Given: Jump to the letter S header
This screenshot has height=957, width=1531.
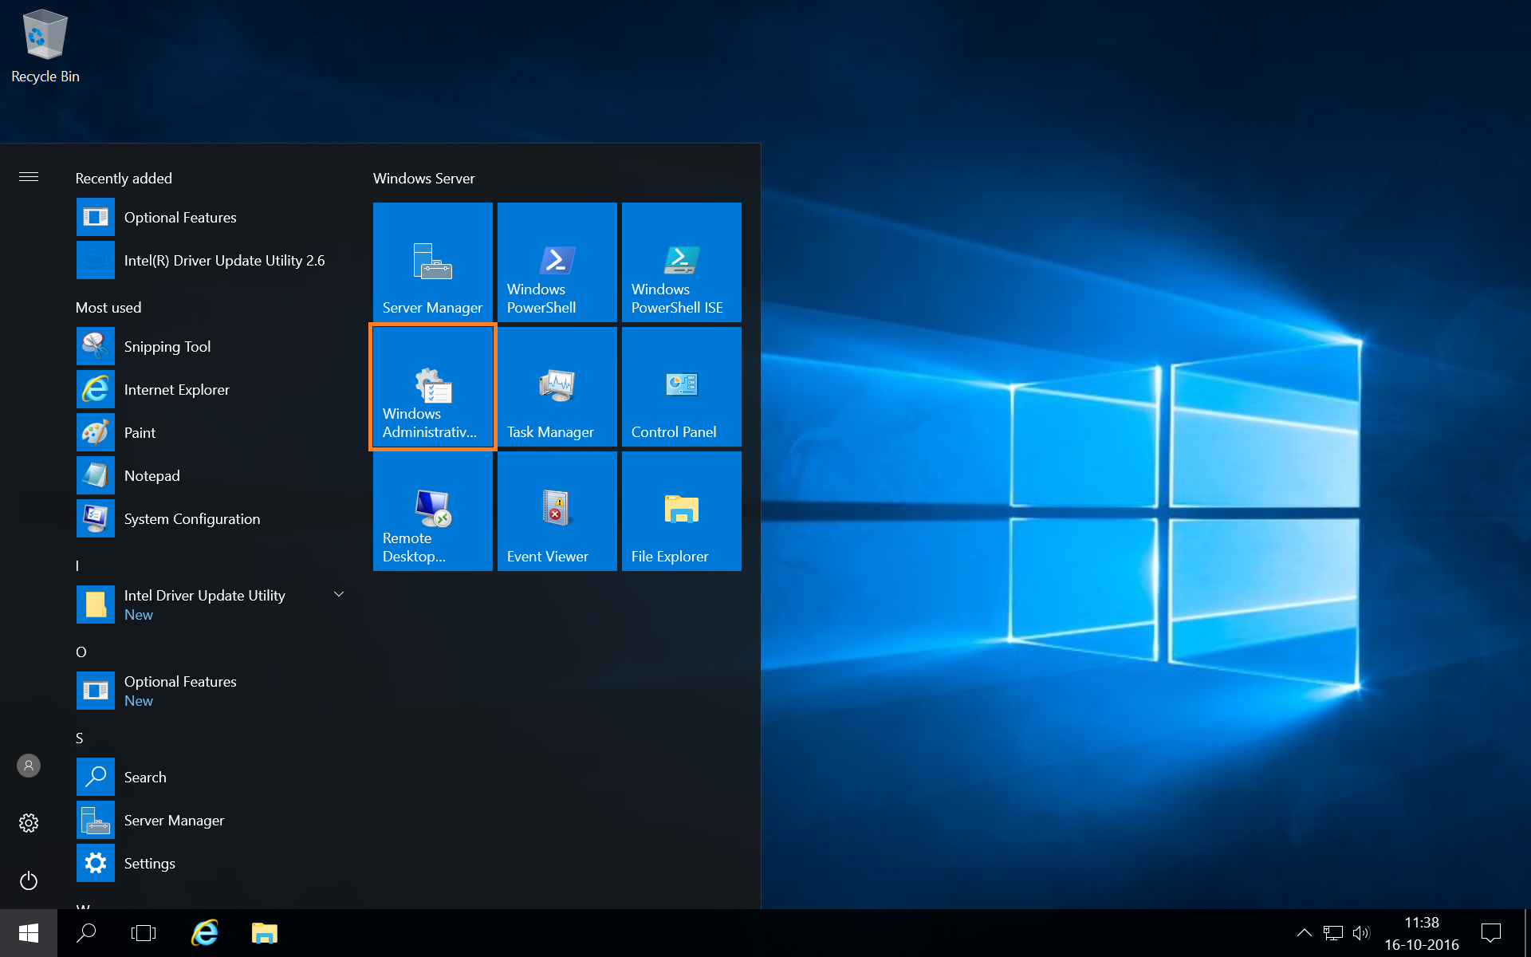Looking at the screenshot, I should coord(79,738).
